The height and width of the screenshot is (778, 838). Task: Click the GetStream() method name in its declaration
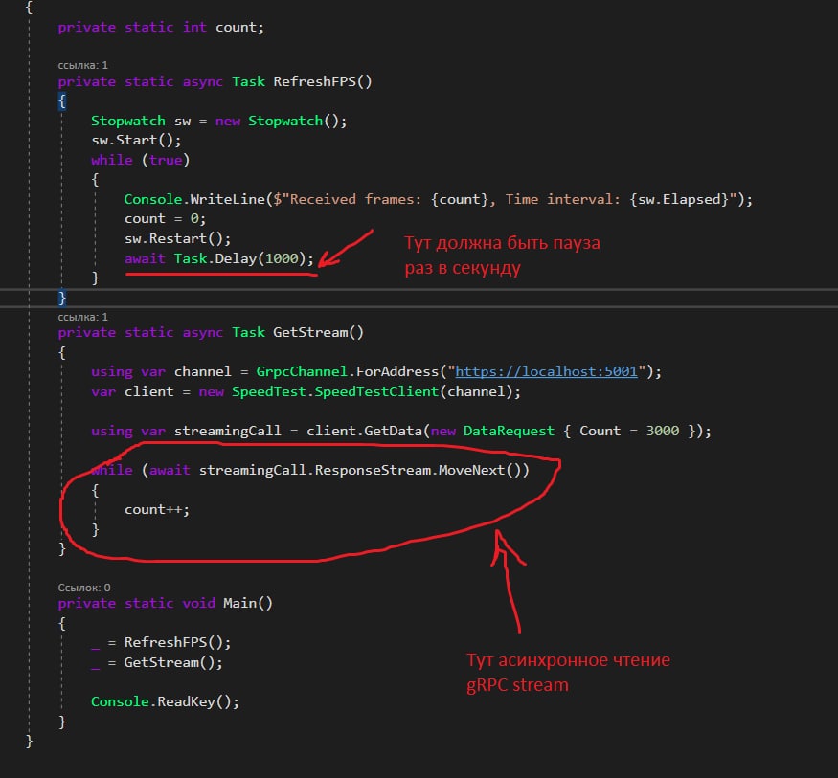(319, 332)
